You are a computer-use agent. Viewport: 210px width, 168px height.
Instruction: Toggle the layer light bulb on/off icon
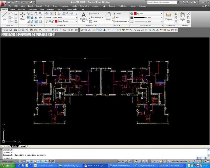pos(47,21)
